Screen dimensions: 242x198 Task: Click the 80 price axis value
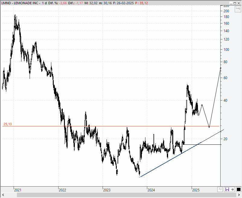coord(225,62)
